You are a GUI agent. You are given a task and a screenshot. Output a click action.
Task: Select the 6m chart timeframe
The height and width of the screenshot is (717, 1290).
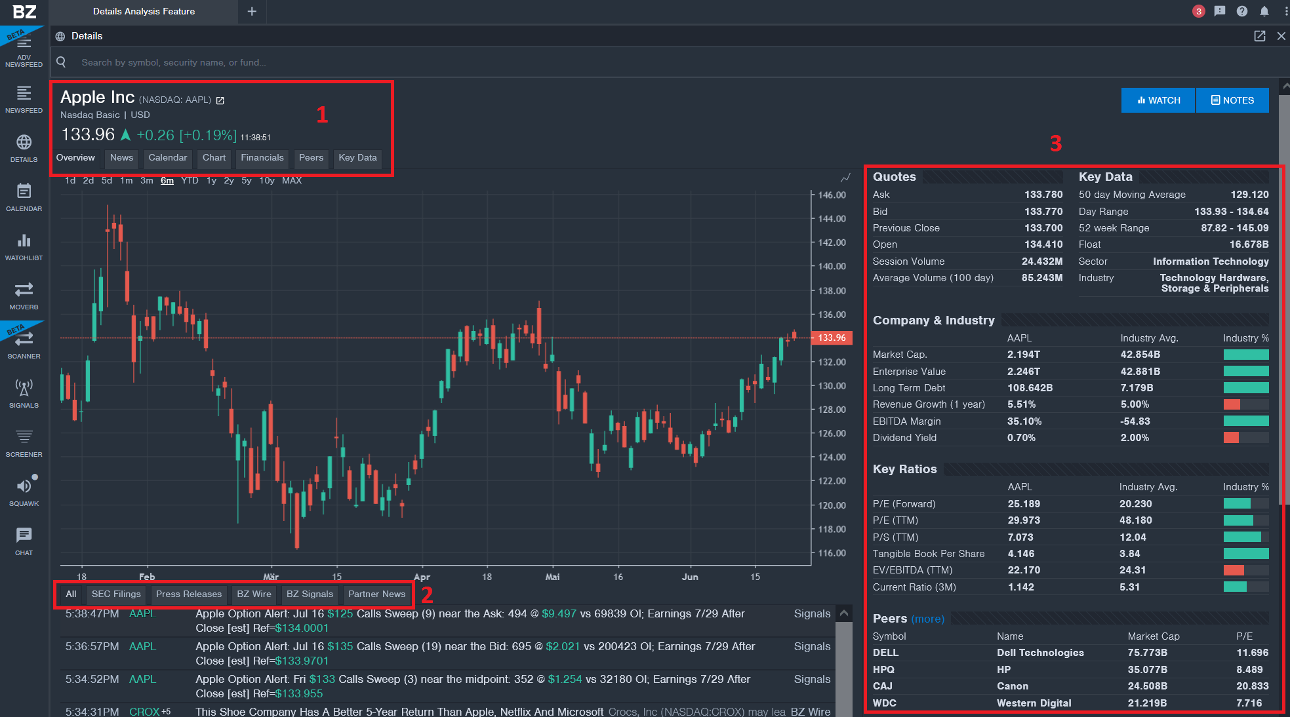[x=167, y=180]
